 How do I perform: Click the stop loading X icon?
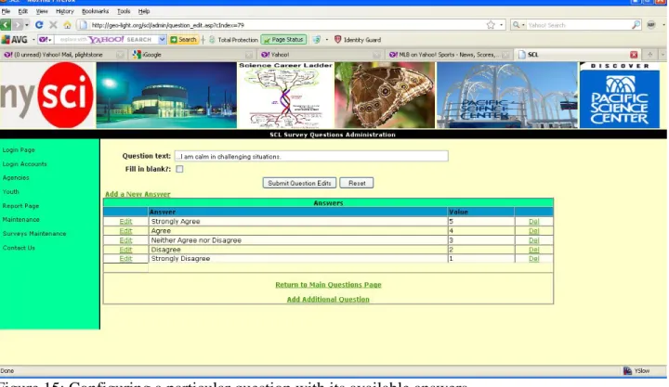53,25
